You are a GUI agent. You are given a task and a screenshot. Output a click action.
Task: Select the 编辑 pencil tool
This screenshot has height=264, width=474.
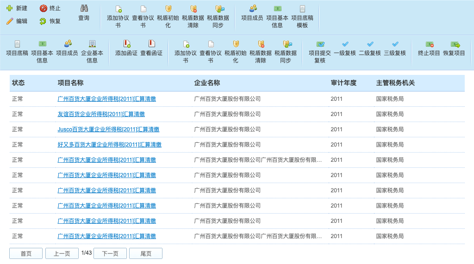(10, 21)
